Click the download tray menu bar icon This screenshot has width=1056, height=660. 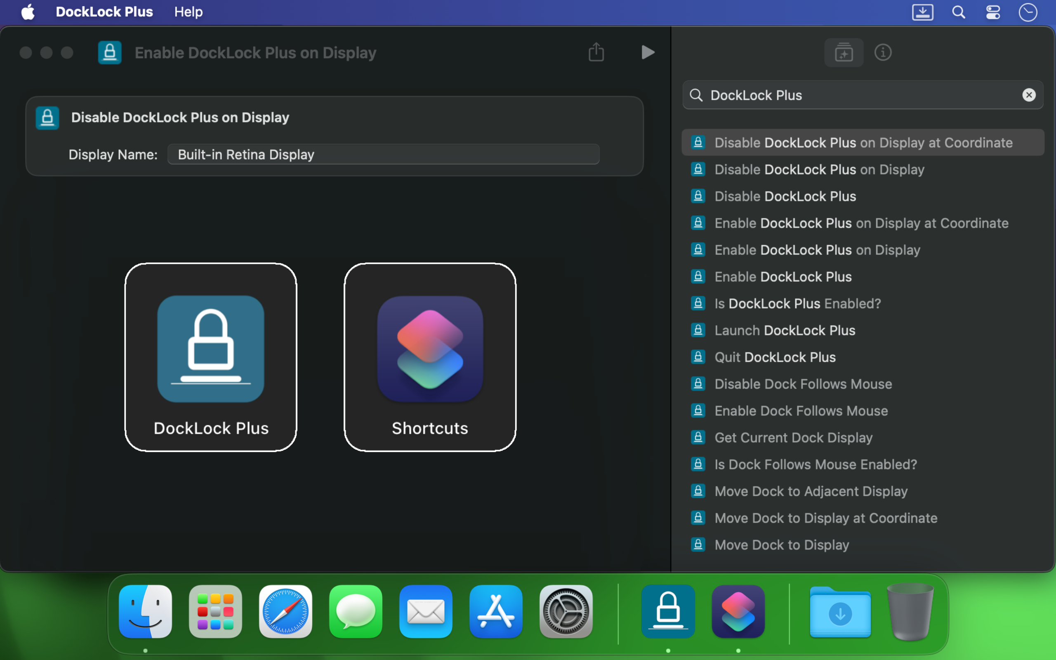coord(922,12)
